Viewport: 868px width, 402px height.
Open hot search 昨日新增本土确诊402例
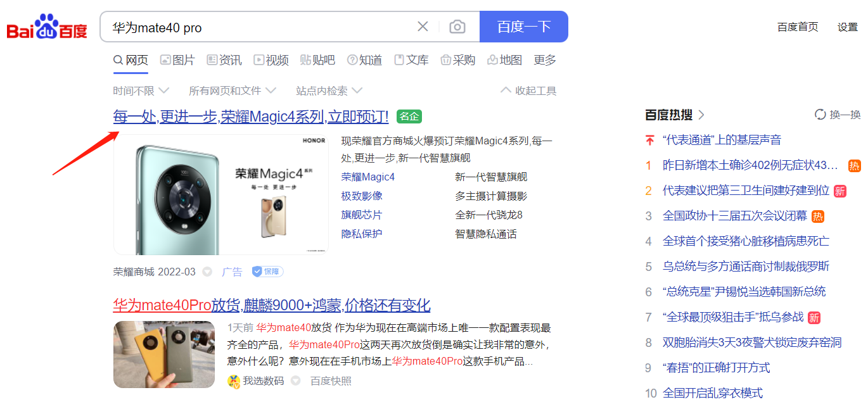coord(750,165)
